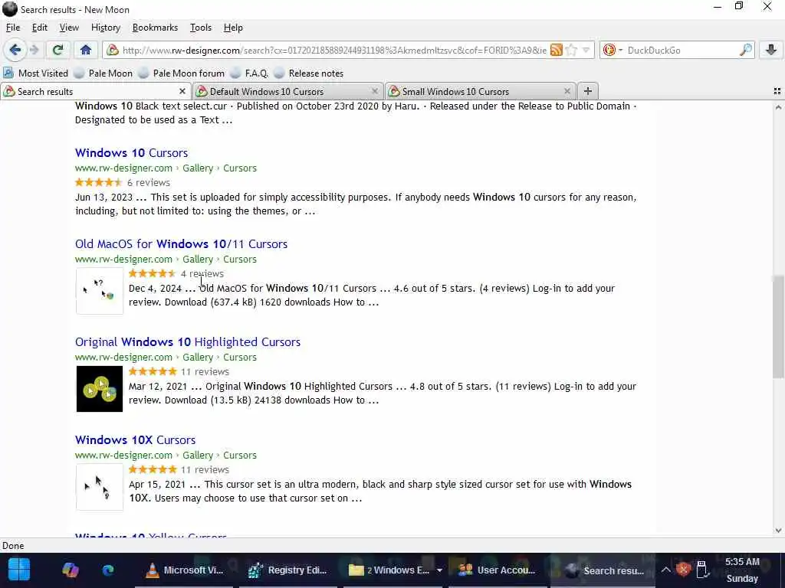The height and width of the screenshot is (588, 785).
Task: Reload the page with the green refresh icon
Action: tap(57, 50)
